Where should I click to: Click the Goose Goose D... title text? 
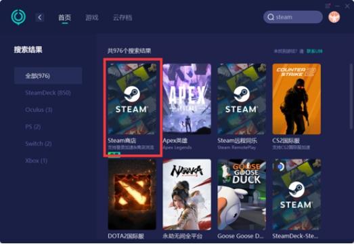pyautogui.click(x=240, y=236)
